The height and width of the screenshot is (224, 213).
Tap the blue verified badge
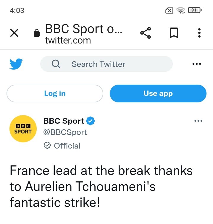tap(90, 121)
